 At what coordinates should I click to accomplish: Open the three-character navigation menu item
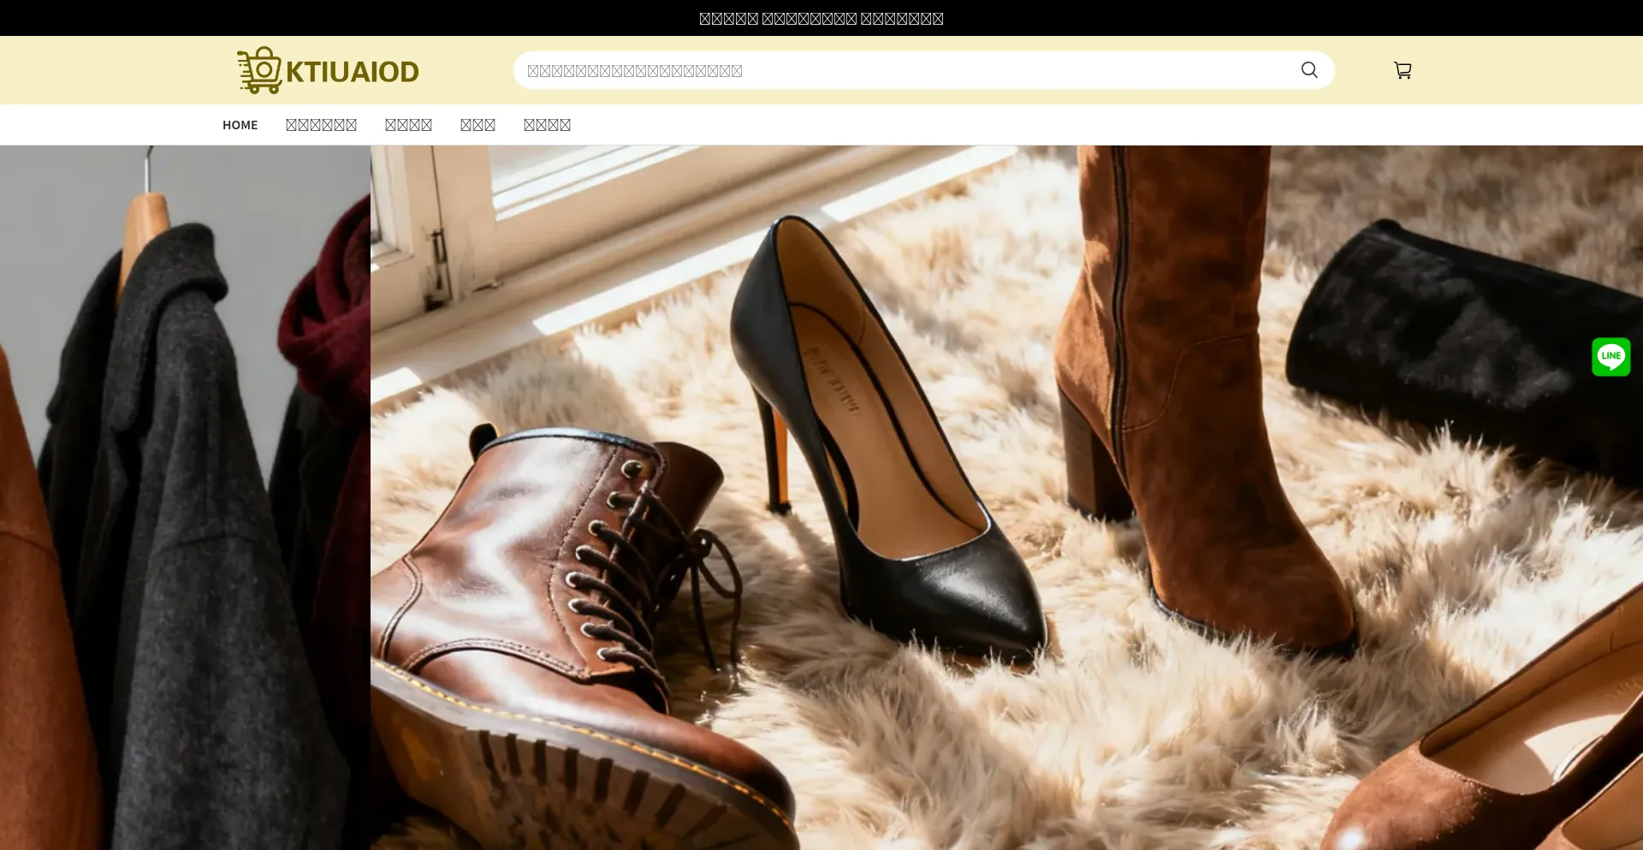tap(477, 125)
